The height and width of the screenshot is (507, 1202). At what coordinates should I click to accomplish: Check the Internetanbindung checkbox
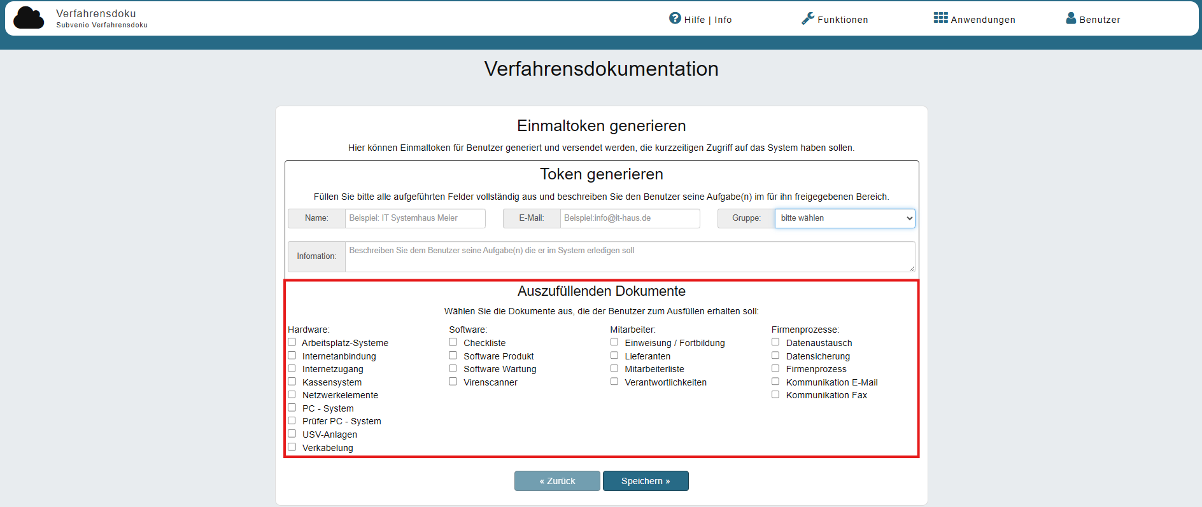coord(292,356)
